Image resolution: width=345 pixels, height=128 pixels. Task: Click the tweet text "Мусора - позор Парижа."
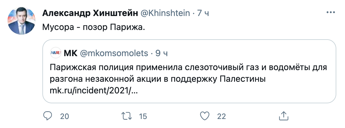click(x=94, y=27)
